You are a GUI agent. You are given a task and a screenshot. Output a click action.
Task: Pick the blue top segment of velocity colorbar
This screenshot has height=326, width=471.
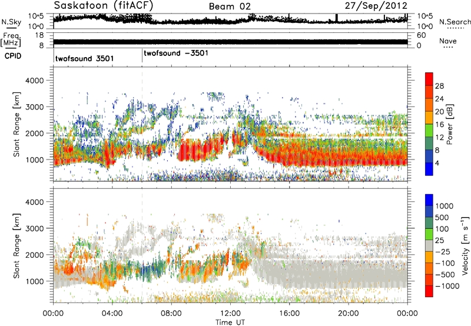[x=429, y=200]
